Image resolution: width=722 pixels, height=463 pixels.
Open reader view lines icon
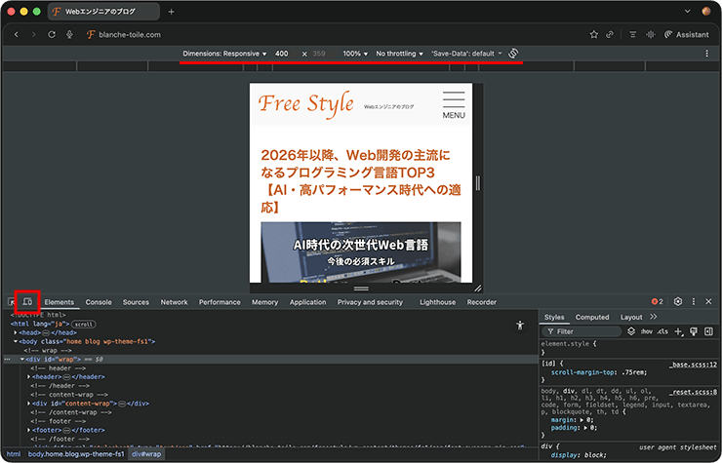coord(632,34)
